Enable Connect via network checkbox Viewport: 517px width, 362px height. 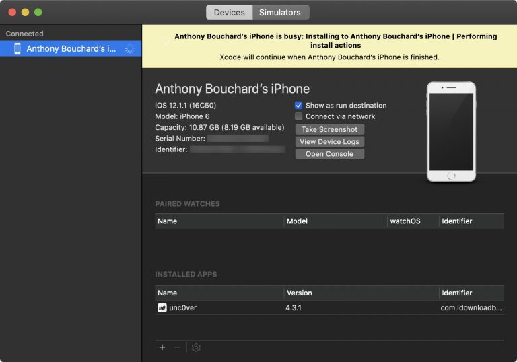(299, 116)
